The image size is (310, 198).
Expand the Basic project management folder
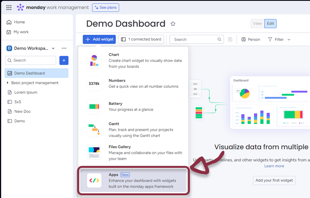click(7, 83)
